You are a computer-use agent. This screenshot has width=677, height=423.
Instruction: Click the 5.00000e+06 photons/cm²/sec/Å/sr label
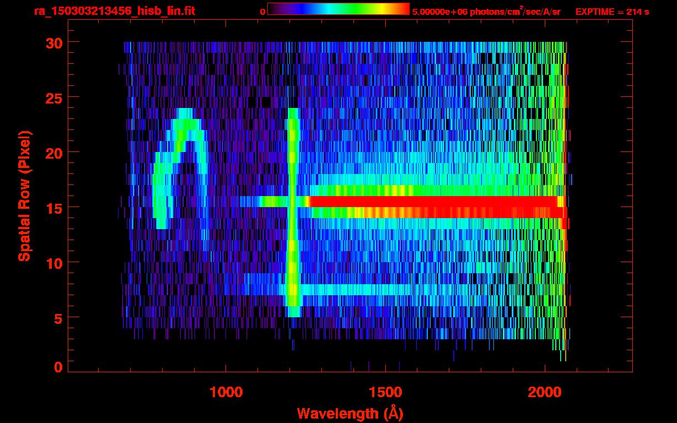tap(486, 12)
